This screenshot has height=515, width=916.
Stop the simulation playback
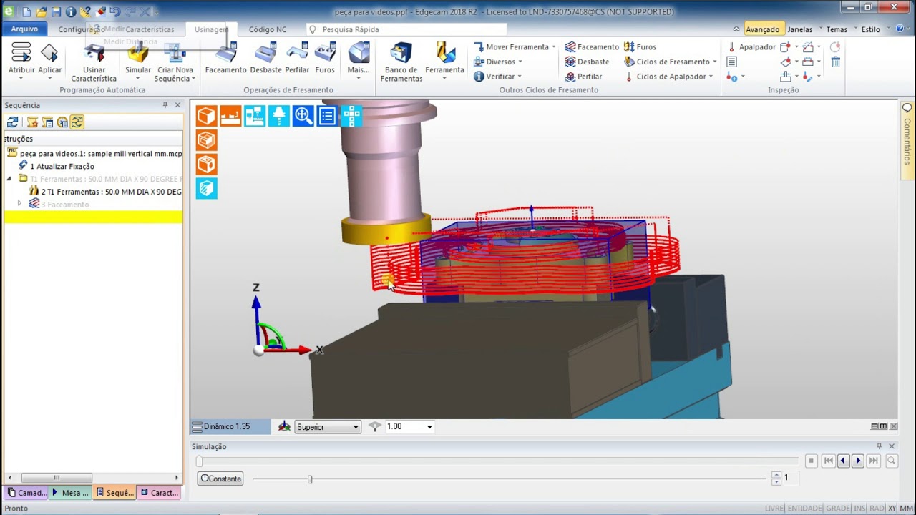(x=811, y=461)
